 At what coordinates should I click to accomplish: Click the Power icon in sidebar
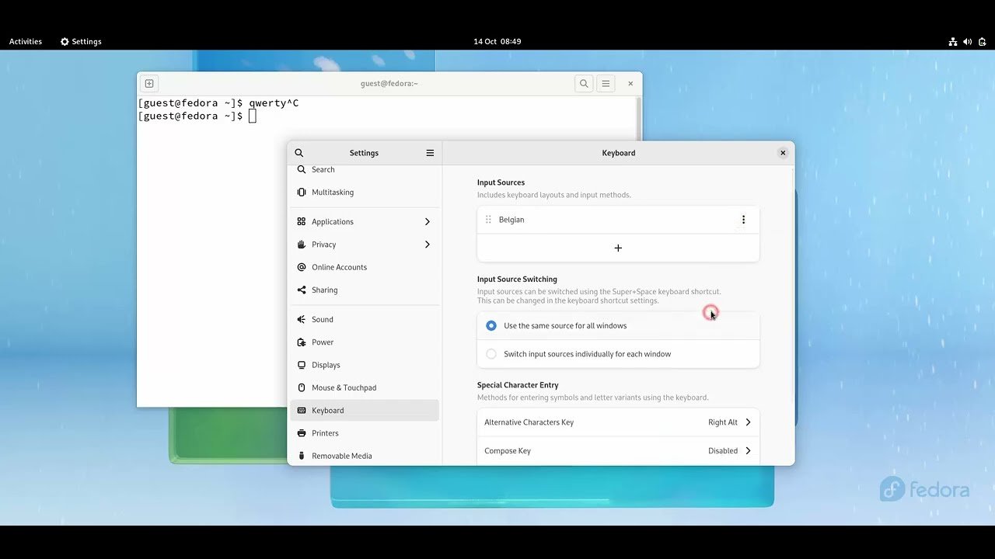302,342
